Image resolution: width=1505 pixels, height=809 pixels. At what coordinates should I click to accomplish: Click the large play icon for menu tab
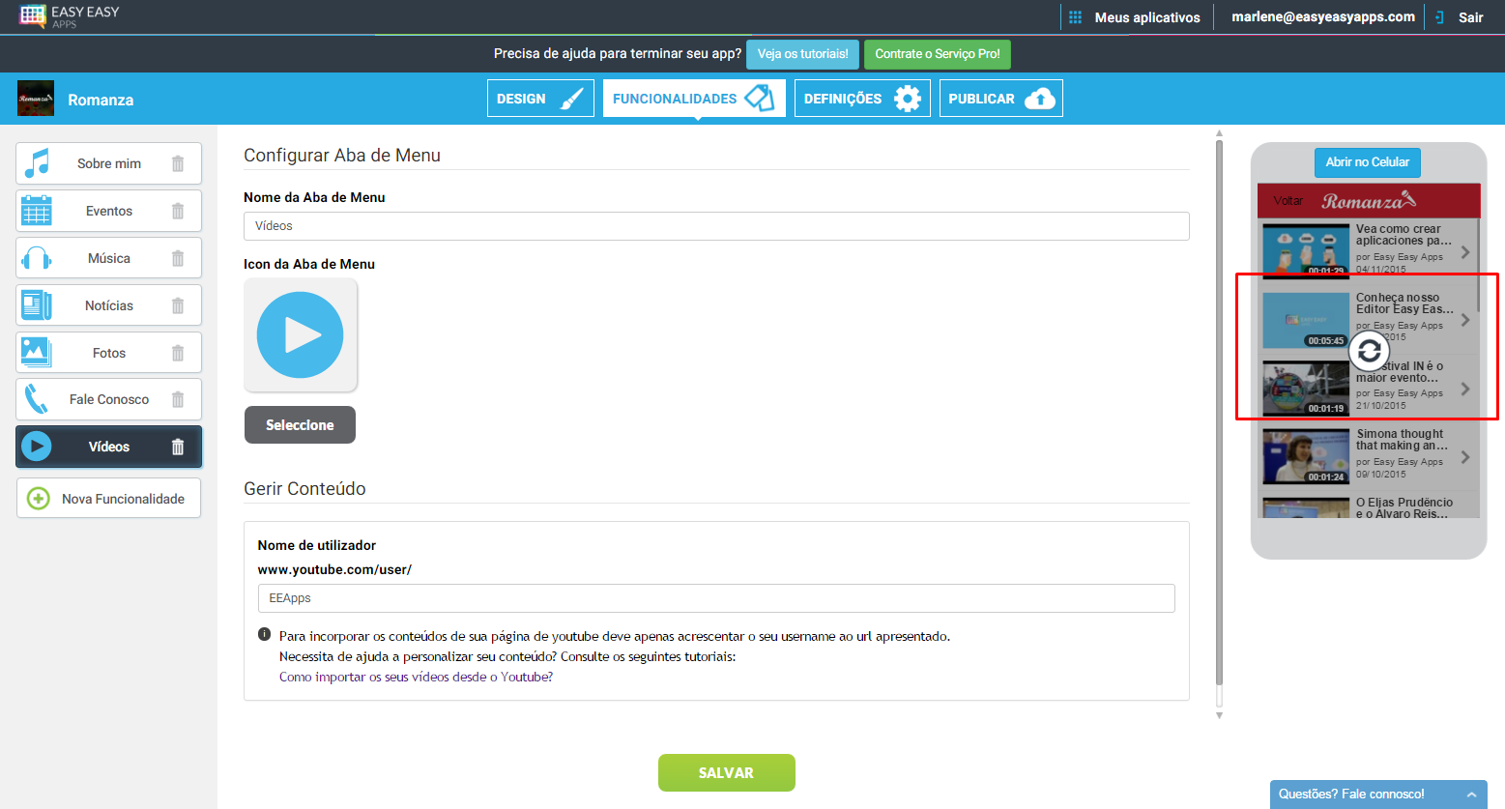click(x=301, y=335)
